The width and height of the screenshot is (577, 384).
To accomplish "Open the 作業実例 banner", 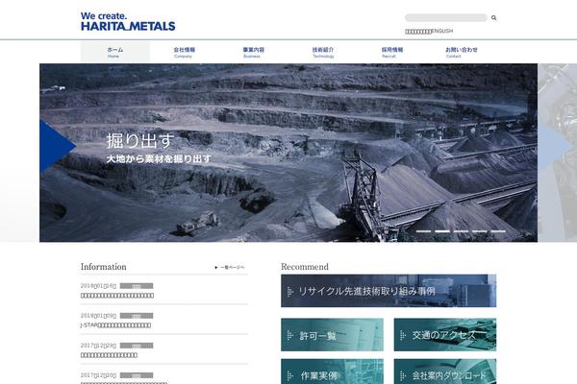I will tap(333, 372).
